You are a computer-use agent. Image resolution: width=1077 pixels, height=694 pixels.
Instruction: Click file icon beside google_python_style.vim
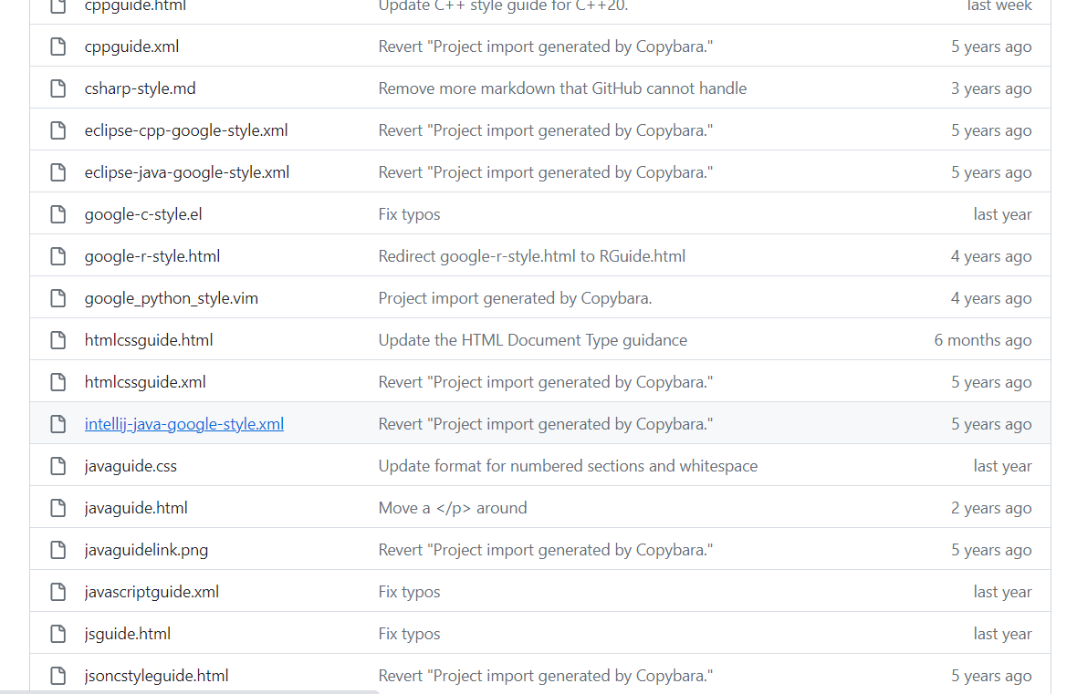(x=58, y=298)
